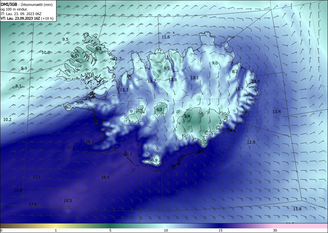Click the 11.6 value label

166,37
